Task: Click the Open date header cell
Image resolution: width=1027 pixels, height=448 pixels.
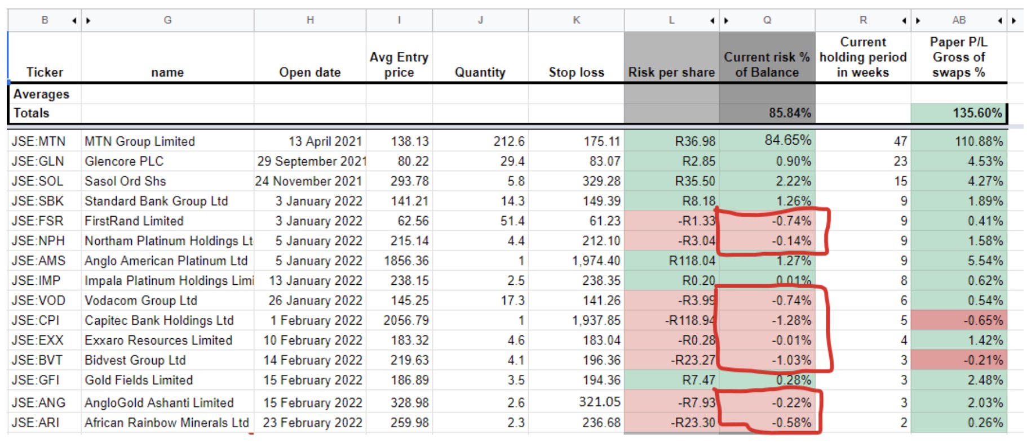Action: 310,57
